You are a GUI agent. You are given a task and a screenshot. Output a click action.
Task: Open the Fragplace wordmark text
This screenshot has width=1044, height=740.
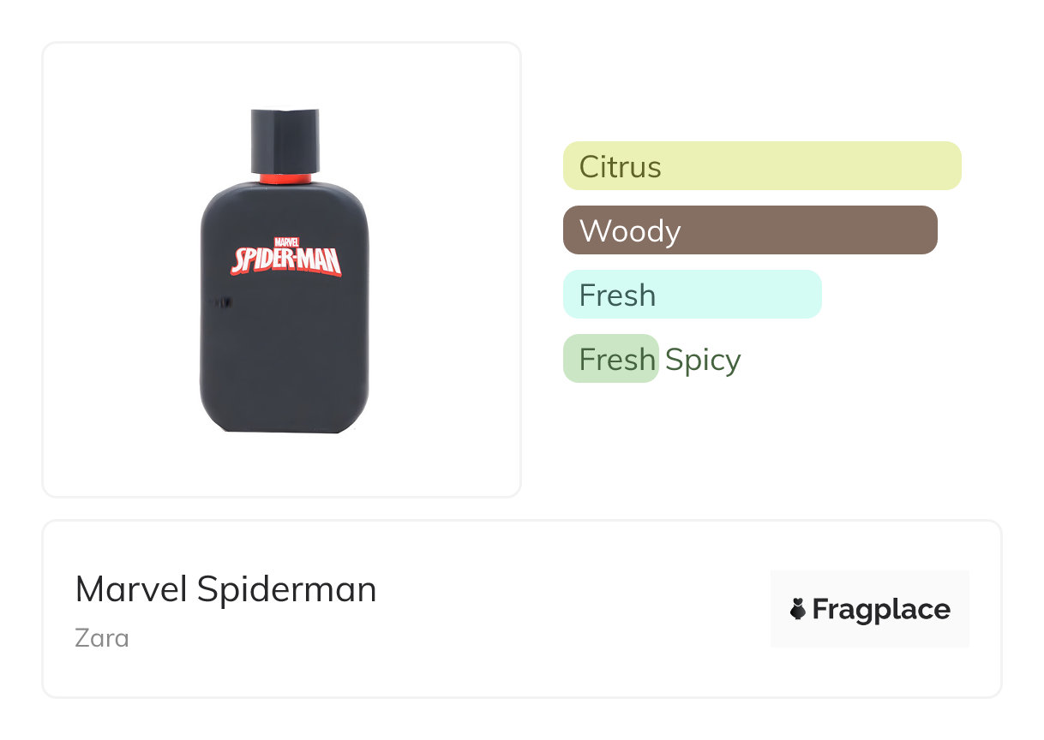pos(881,609)
